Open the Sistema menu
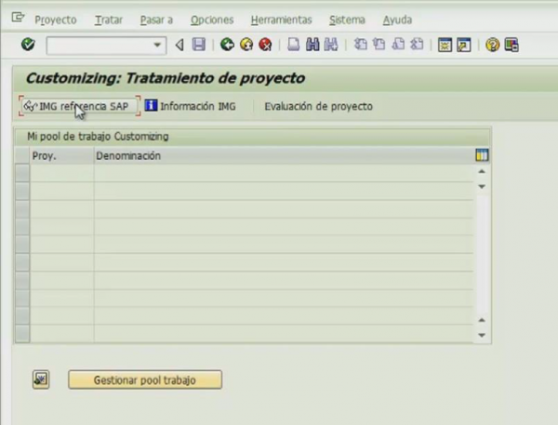Screen dimensions: 558x425 pyautogui.click(x=347, y=20)
